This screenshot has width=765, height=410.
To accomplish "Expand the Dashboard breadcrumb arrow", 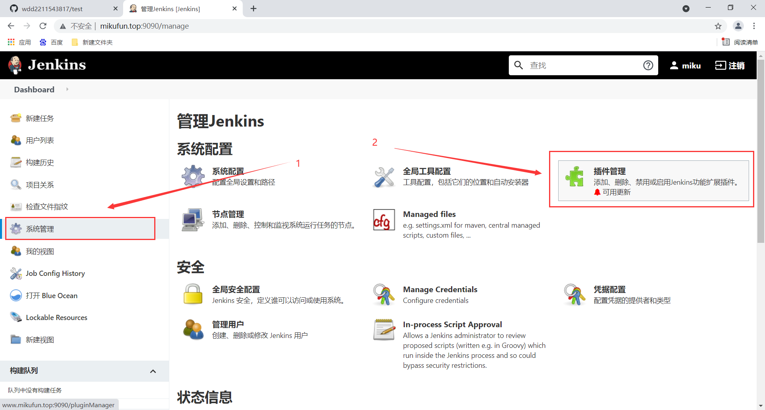I will 67,89.
